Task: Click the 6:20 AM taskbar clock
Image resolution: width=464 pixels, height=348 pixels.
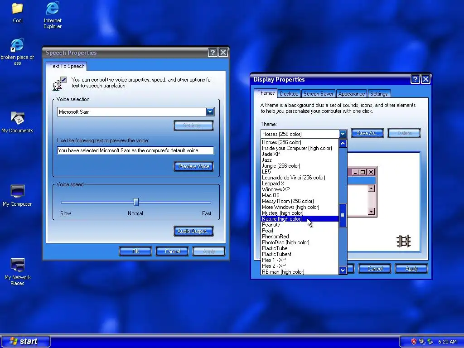Action: click(447, 342)
